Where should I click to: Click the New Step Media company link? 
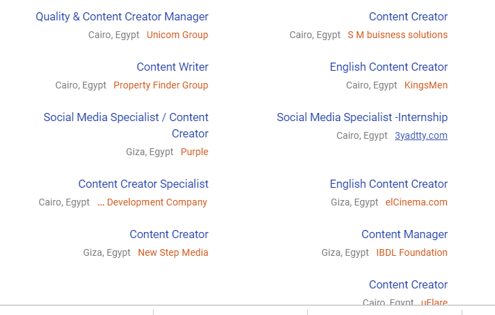pyautogui.click(x=173, y=252)
